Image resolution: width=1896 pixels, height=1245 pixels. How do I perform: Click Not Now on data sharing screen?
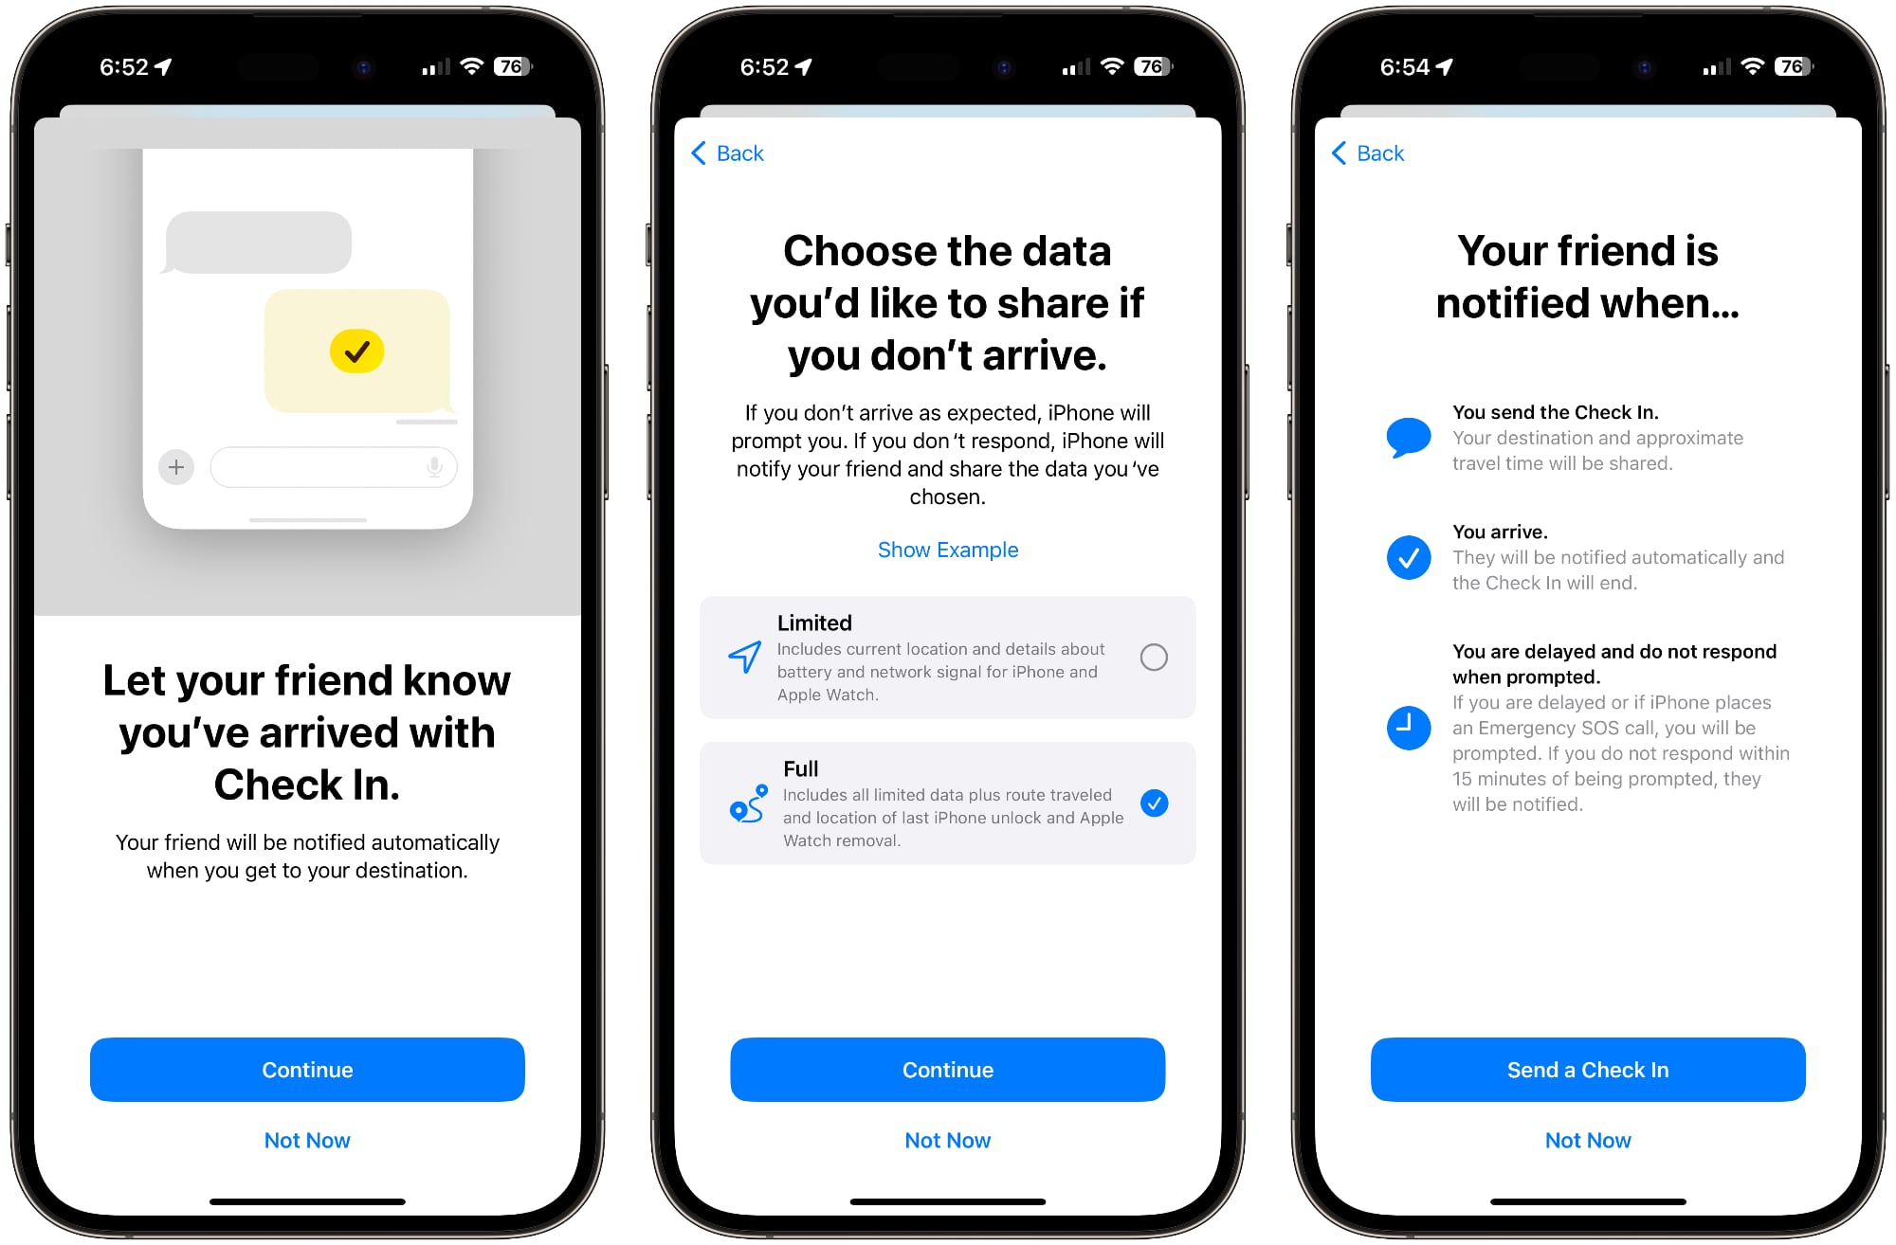tap(948, 1141)
